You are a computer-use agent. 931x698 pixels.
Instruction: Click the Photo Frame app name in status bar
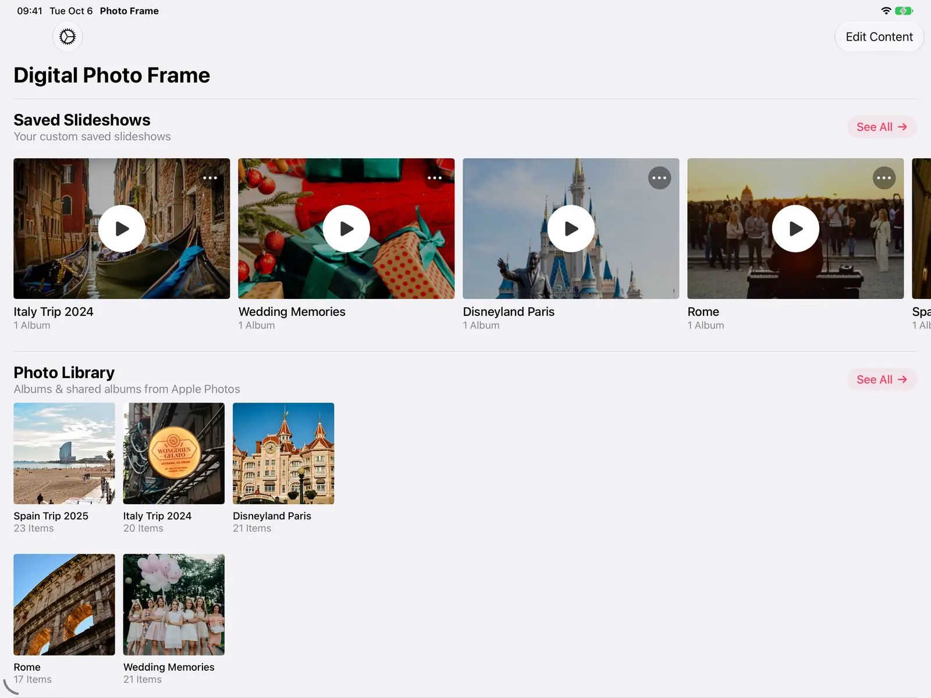click(x=129, y=11)
